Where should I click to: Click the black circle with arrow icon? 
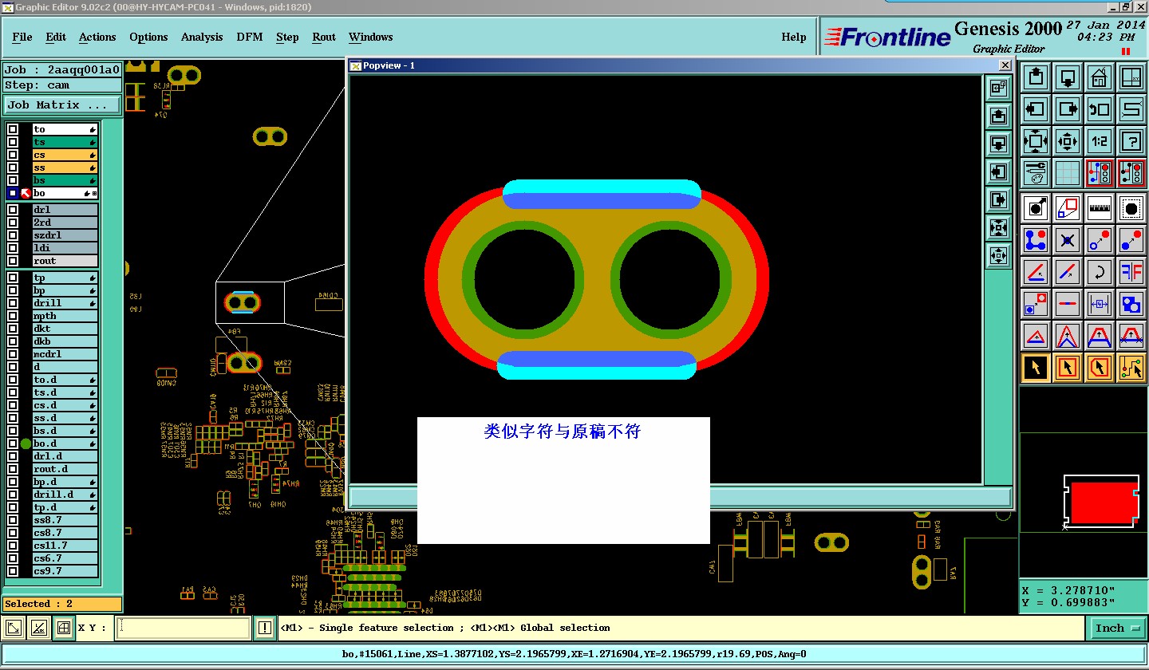(x=1036, y=209)
